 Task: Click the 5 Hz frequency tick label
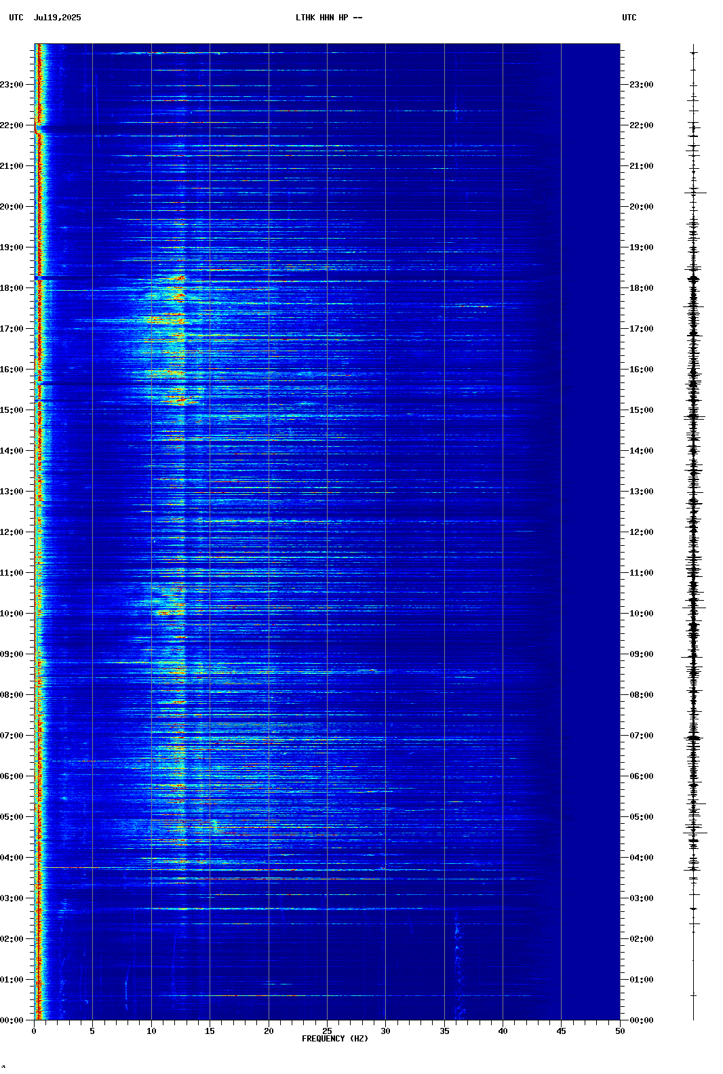coord(92,1031)
